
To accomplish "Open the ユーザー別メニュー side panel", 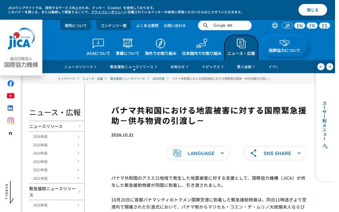I will click(324, 125).
